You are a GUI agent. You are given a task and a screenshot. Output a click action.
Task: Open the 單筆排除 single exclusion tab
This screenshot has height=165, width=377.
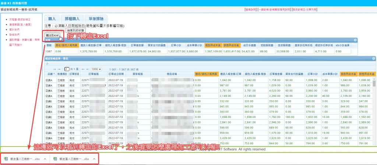(96, 19)
